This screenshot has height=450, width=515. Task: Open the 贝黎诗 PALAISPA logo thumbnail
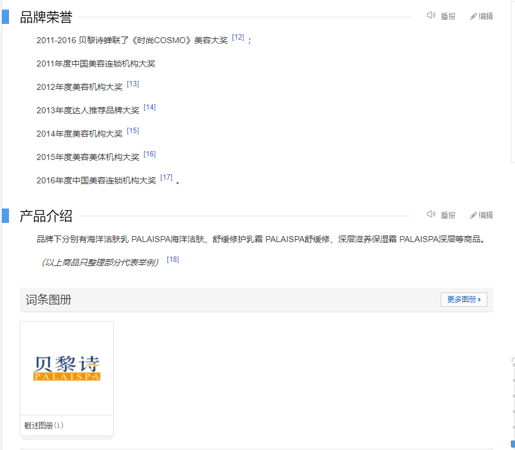click(x=67, y=369)
